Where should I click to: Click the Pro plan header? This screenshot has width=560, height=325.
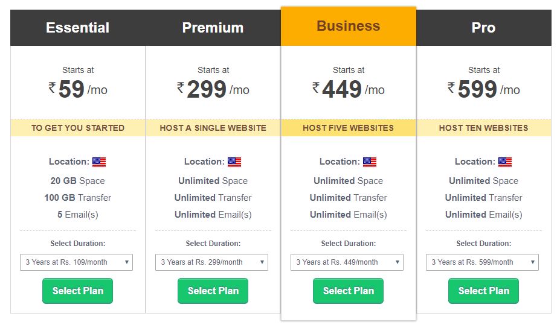[x=484, y=28]
